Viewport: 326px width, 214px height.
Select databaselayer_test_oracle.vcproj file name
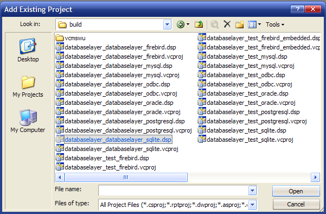click(251, 103)
